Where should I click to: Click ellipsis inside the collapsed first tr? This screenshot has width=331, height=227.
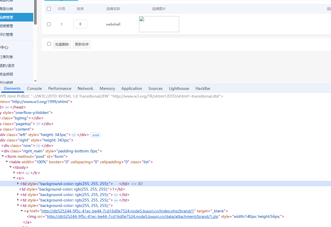tap(27, 173)
